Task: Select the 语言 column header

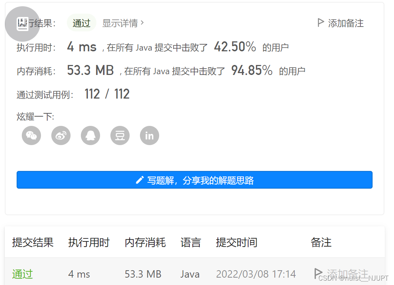Action: [x=191, y=243]
